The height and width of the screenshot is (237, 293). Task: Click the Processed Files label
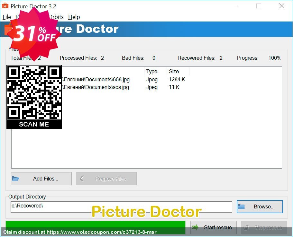click(x=78, y=58)
